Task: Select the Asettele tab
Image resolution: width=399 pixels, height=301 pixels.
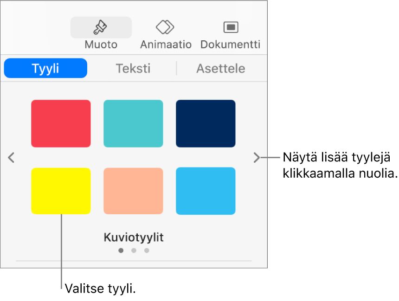Action: (x=220, y=69)
